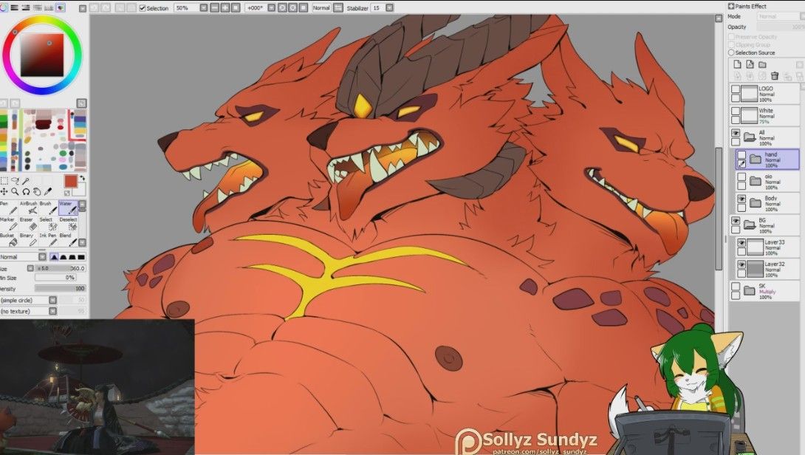Toggle the scratchpad panel icon
Image resolution: width=805 pixels, height=455 pixels.
pyautogui.click(x=61, y=7)
